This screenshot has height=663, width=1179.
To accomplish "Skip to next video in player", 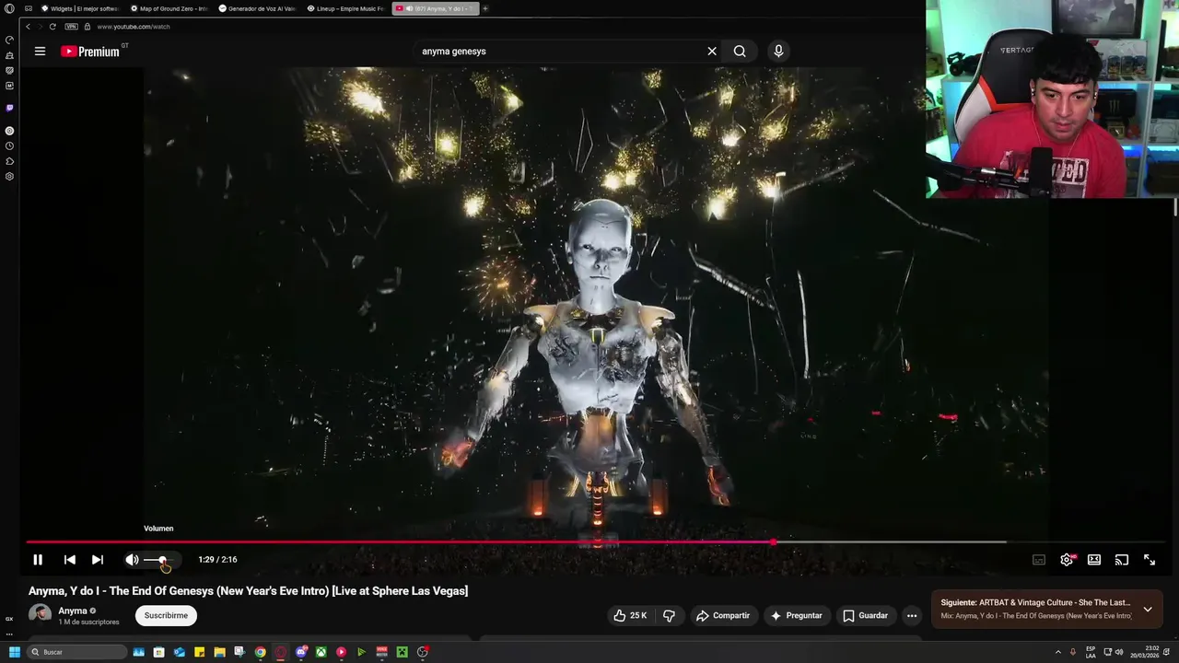I will click(98, 560).
